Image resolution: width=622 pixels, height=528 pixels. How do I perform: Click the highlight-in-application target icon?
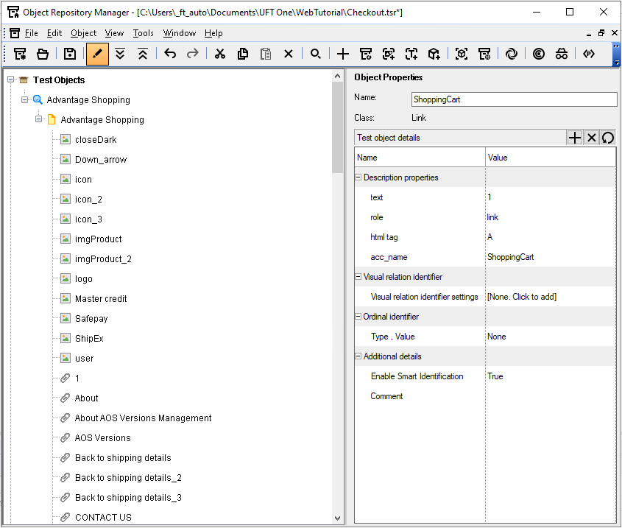click(462, 54)
